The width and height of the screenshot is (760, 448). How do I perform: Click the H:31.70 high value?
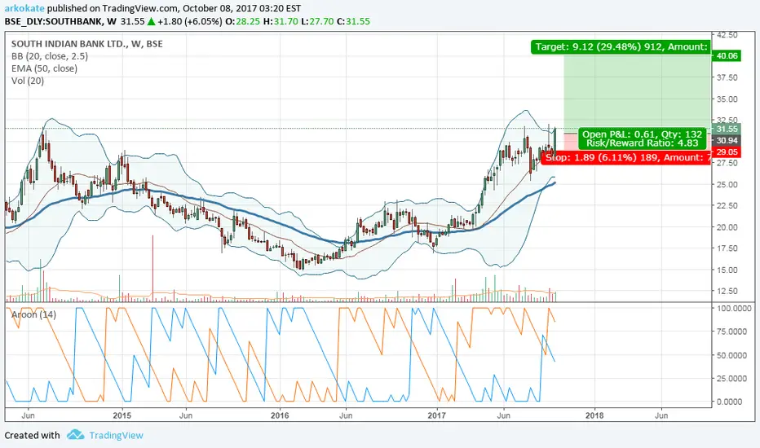pos(281,21)
